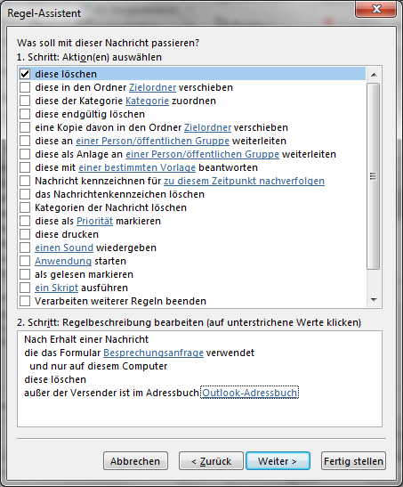403x487 pixels.
Task: Click the Outlook-Adressbuch link
Action: [x=249, y=393]
